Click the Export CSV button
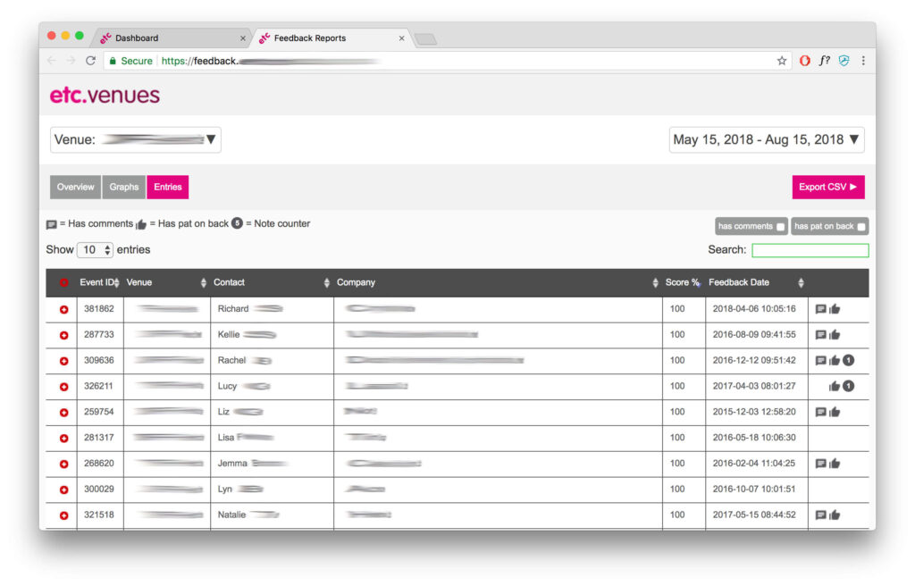This screenshot has width=915, height=586. click(827, 188)
